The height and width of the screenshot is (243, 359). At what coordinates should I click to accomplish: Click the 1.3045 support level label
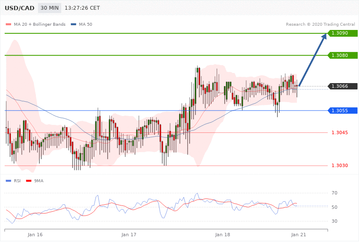[340, 132]
